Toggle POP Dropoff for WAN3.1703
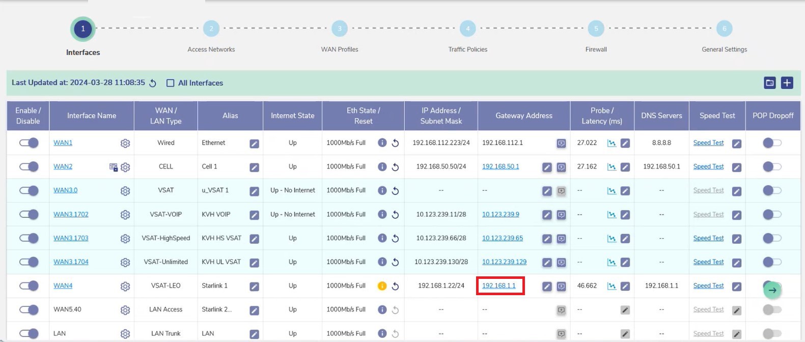Viewport: 805px width, 342px height. 772,238
